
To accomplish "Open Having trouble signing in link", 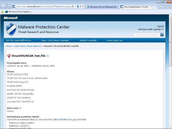I will point(151,29).
